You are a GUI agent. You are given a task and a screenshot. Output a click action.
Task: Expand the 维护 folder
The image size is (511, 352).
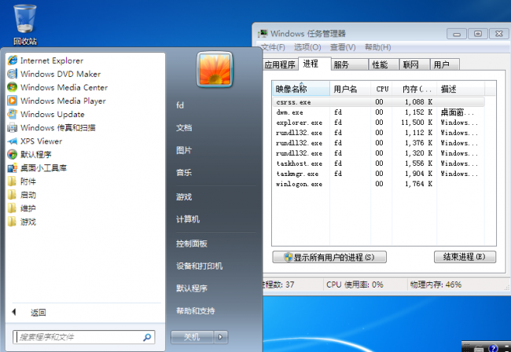point(22,208)
